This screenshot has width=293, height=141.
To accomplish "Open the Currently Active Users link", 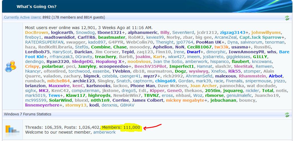I will (22, 17).
